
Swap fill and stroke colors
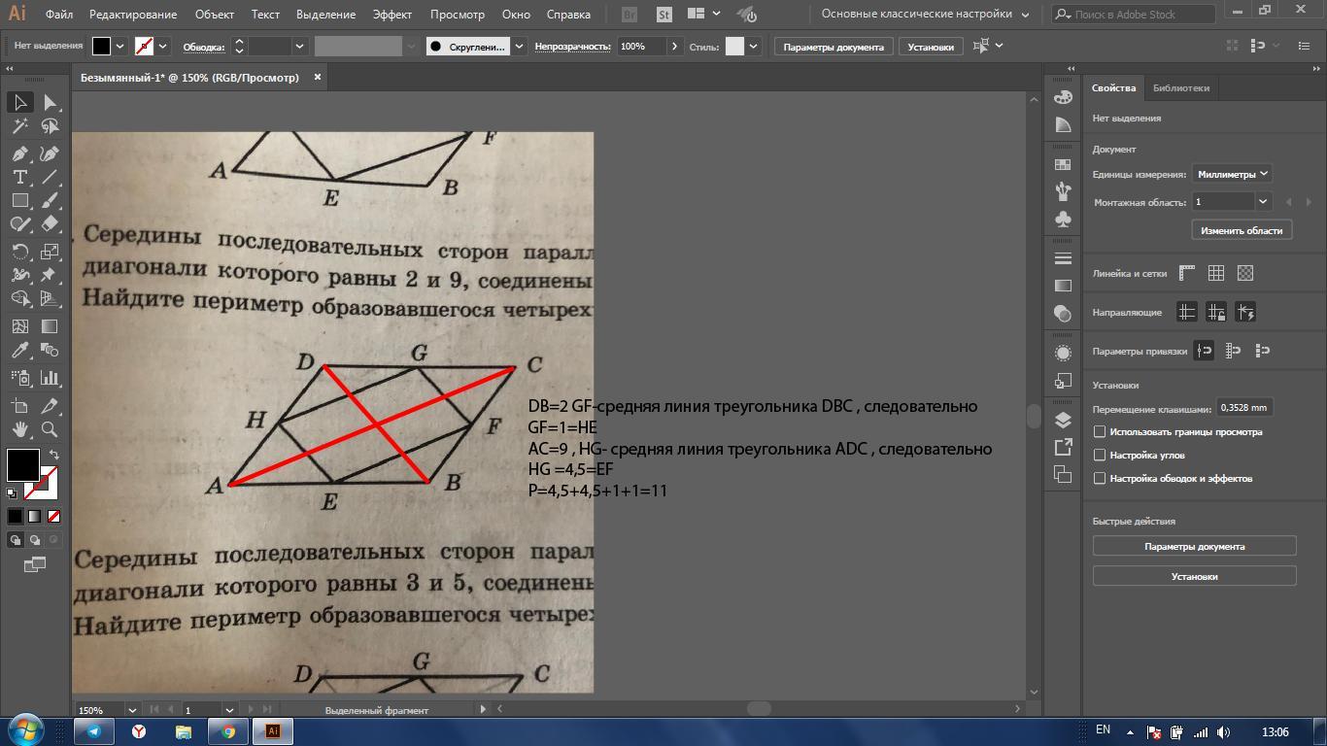54,454
